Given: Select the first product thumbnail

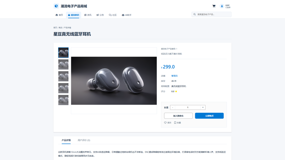Looking at the screenshot, I should [63, 53].
